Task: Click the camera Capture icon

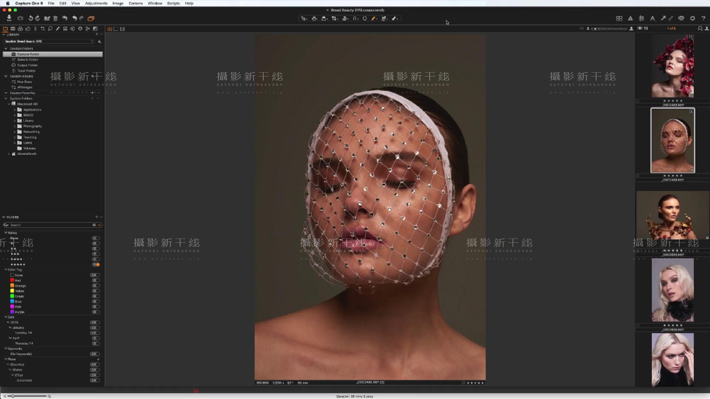Action: (20, 18)
